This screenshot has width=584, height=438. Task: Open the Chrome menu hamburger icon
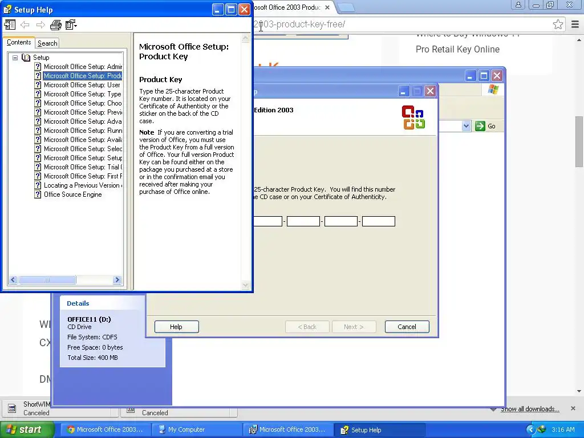pyautogui.click(x=575, y=25)
